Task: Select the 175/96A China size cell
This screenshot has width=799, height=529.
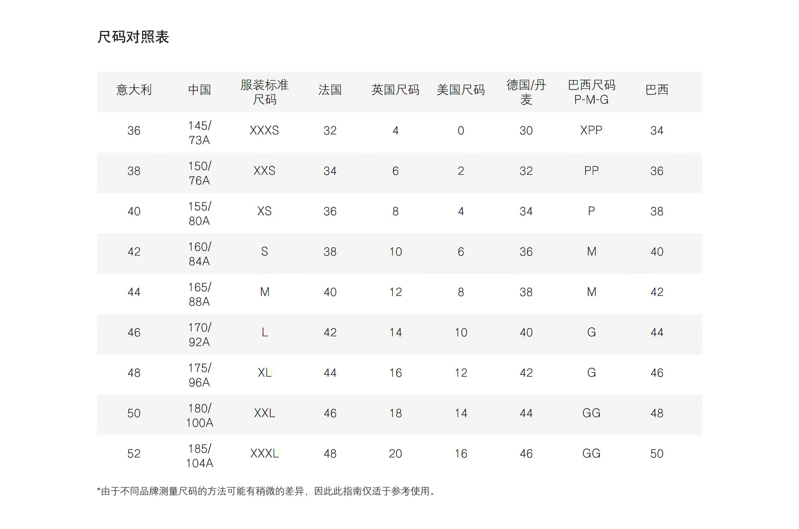Action: click(199, 375)
